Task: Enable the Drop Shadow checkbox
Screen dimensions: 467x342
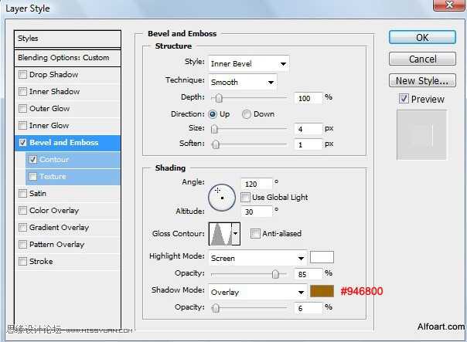Action: click(x=23, y=75)
